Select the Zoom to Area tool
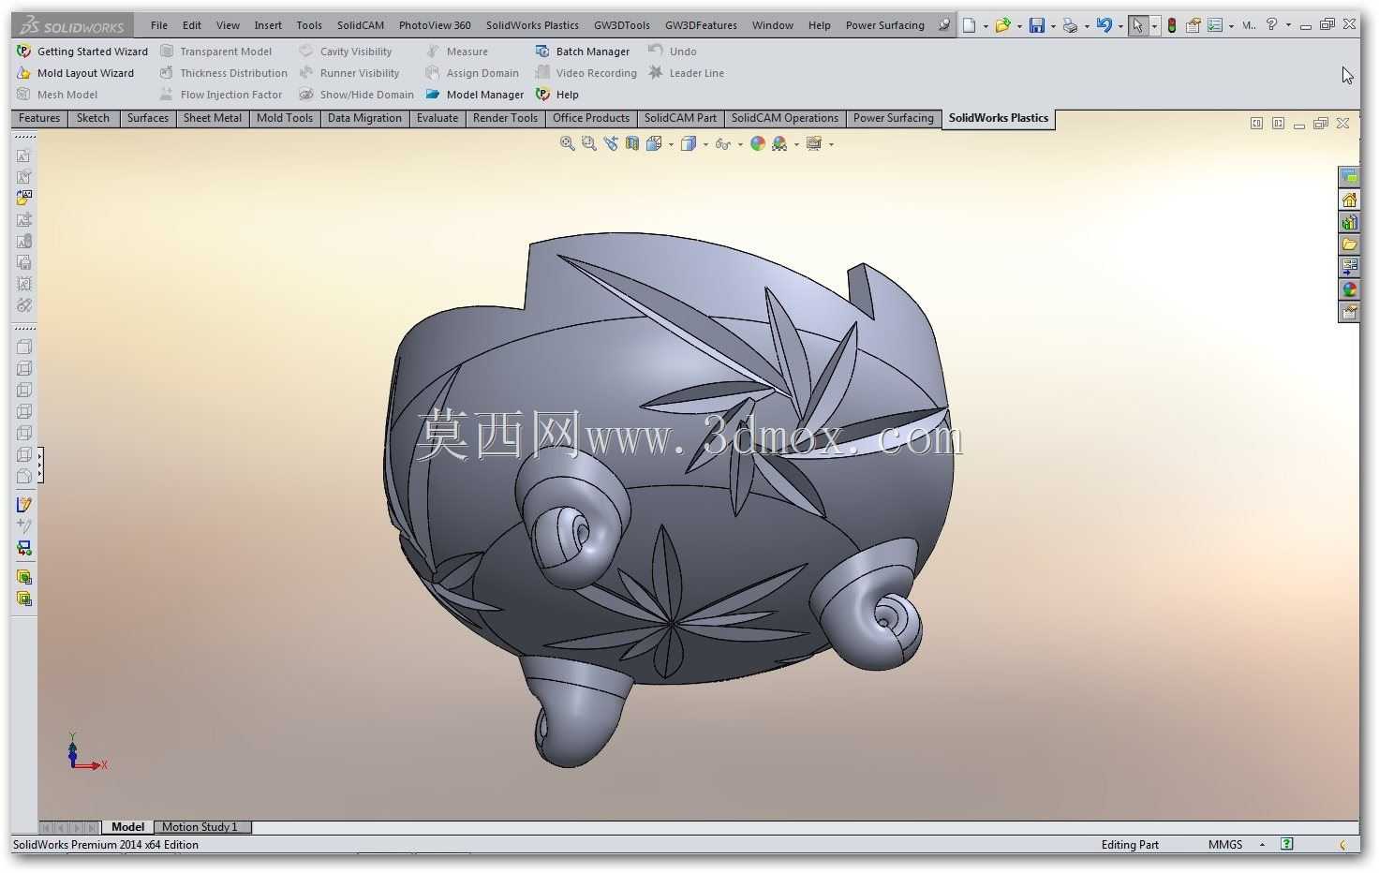 [x=588, y=143]
